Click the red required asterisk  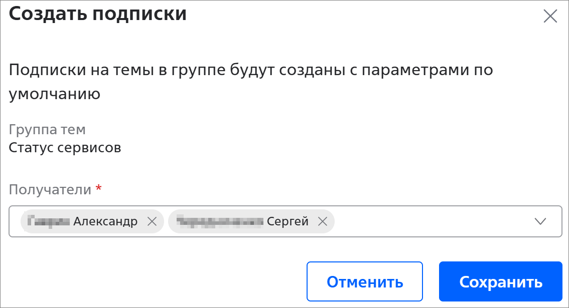click(98, 188)
